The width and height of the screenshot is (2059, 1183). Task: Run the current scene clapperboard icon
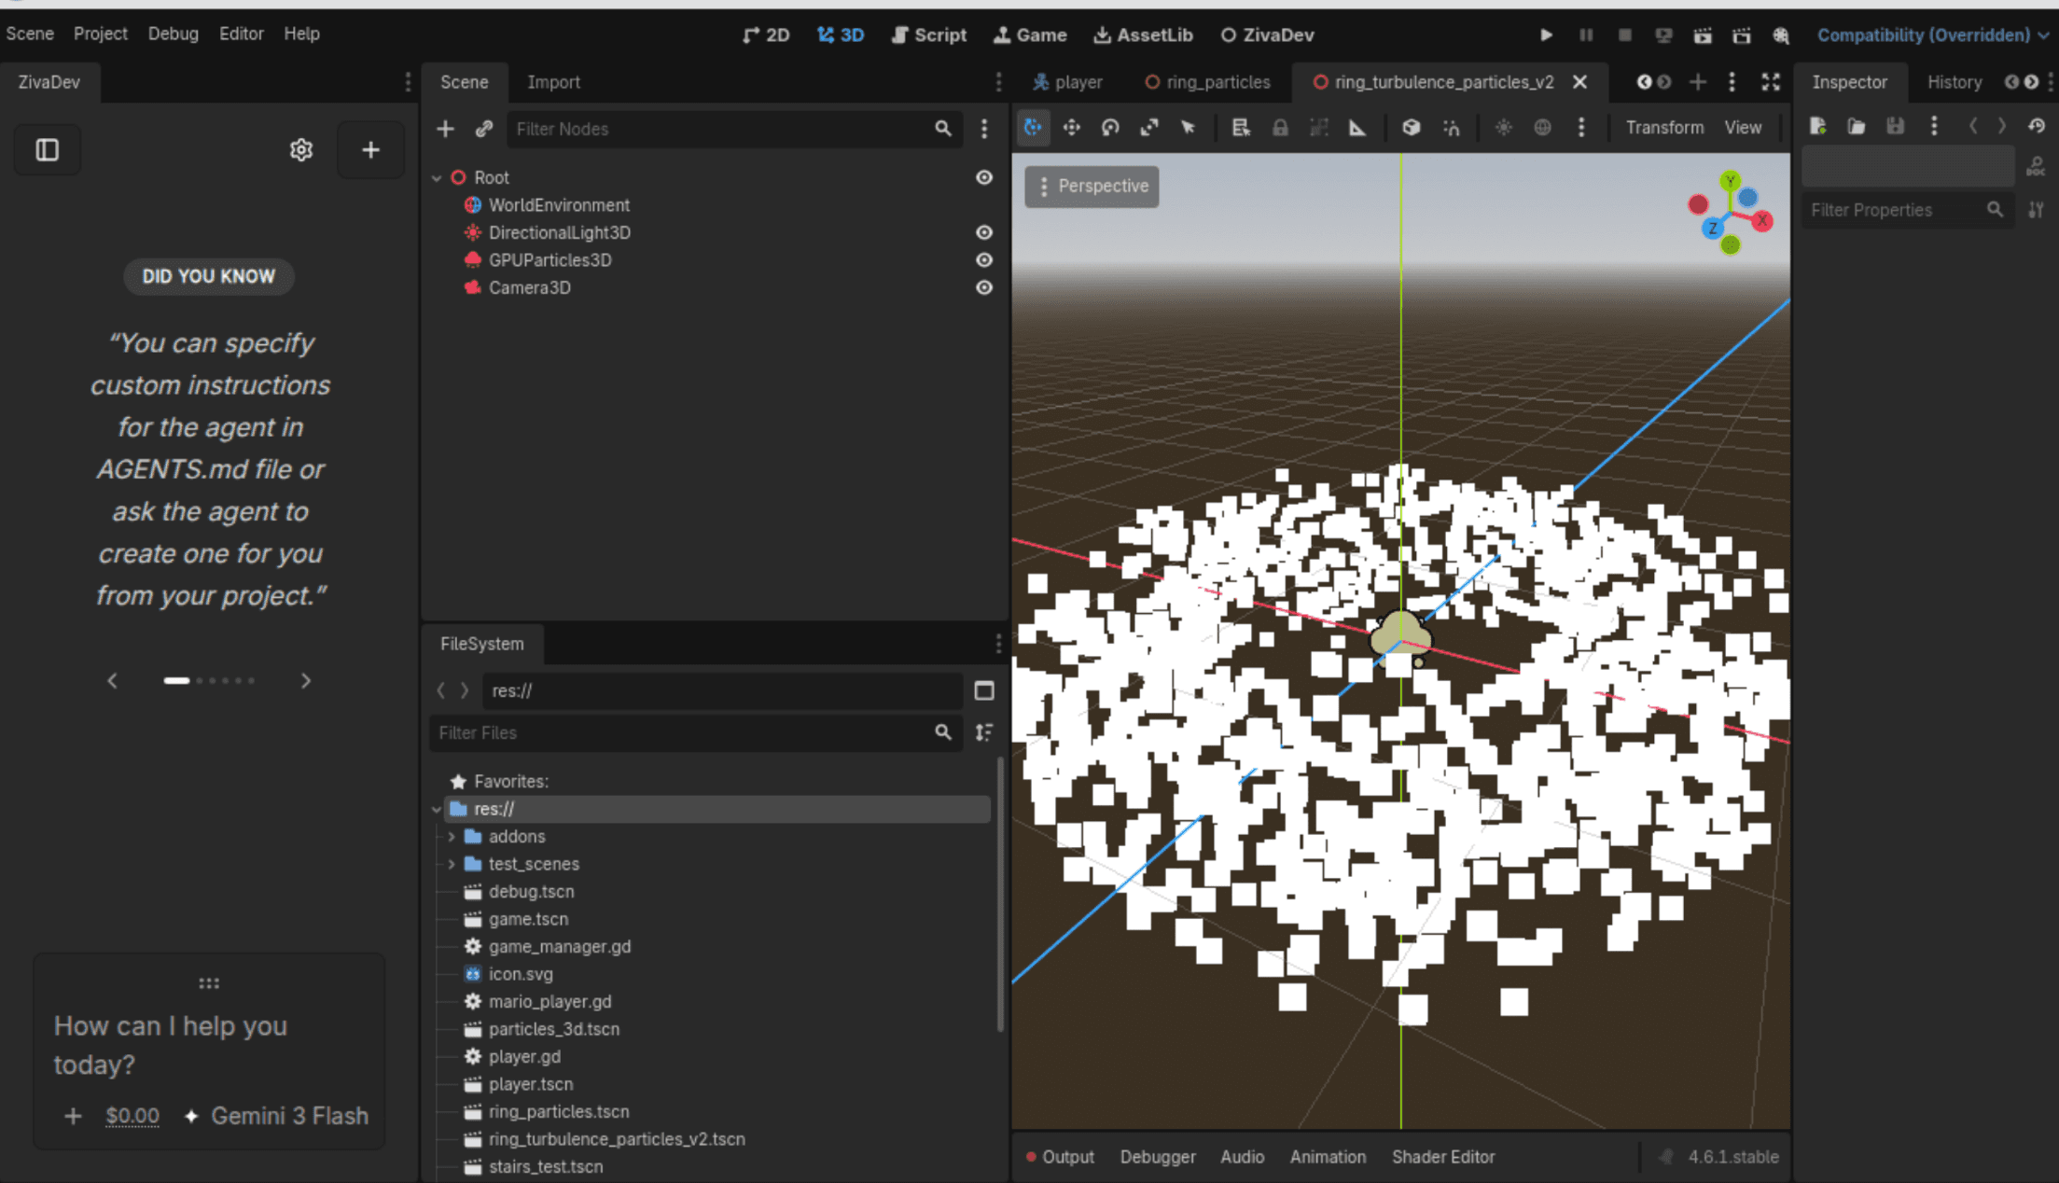tap(1703, 35)
